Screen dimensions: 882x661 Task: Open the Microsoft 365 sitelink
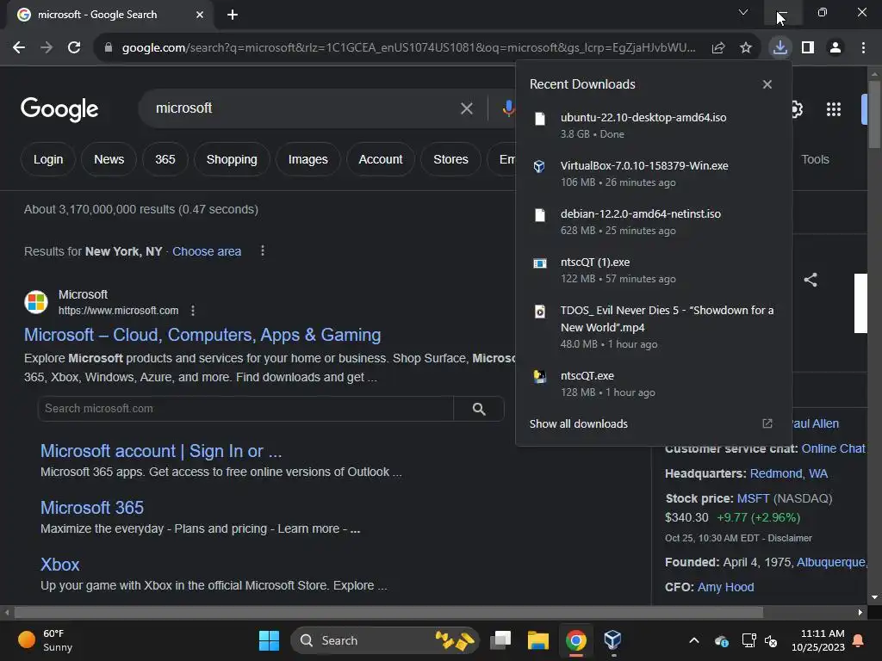(92, 508)
